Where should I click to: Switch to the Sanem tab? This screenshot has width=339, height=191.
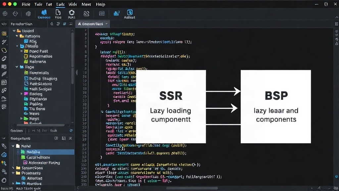[x=17, y=131]
